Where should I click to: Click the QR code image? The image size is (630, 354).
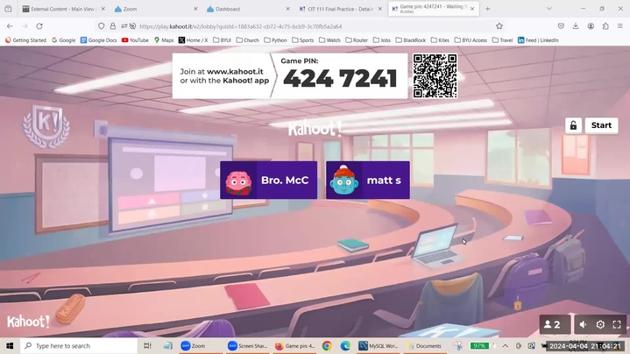point(435,76)
